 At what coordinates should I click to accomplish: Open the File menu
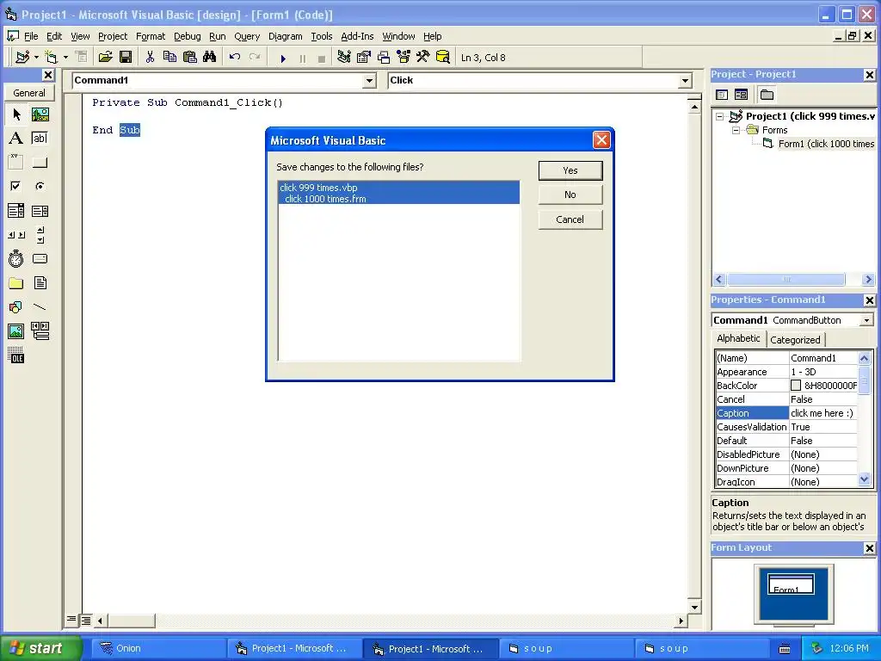pyautogui.click(x=31, y=36)
